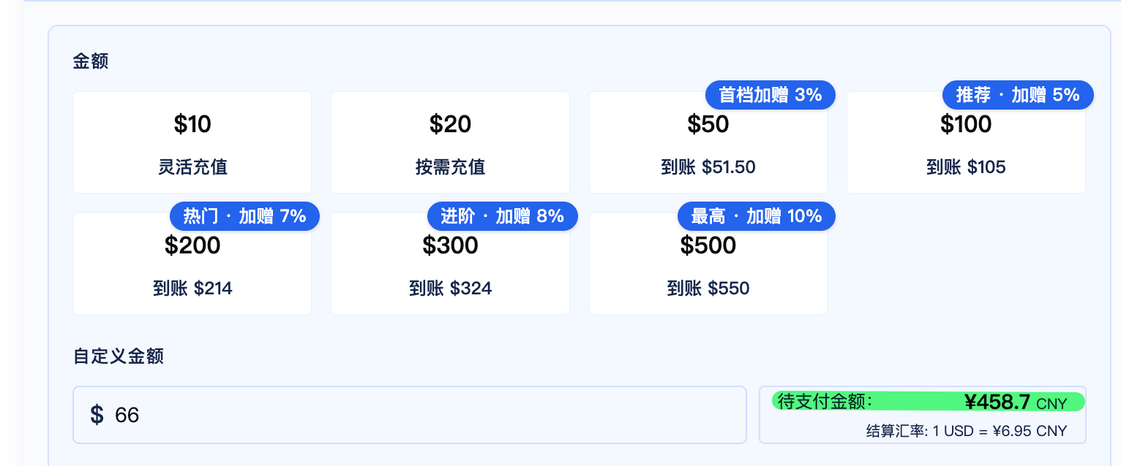Viewport: 1121px width, 466px height.
Task: Click the 进阶 · 加赠 8% badge
Action: coord(502,216)
